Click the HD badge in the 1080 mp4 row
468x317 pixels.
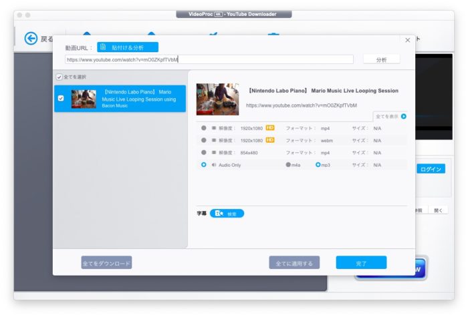pyautogui.click(x=270, y=128)
